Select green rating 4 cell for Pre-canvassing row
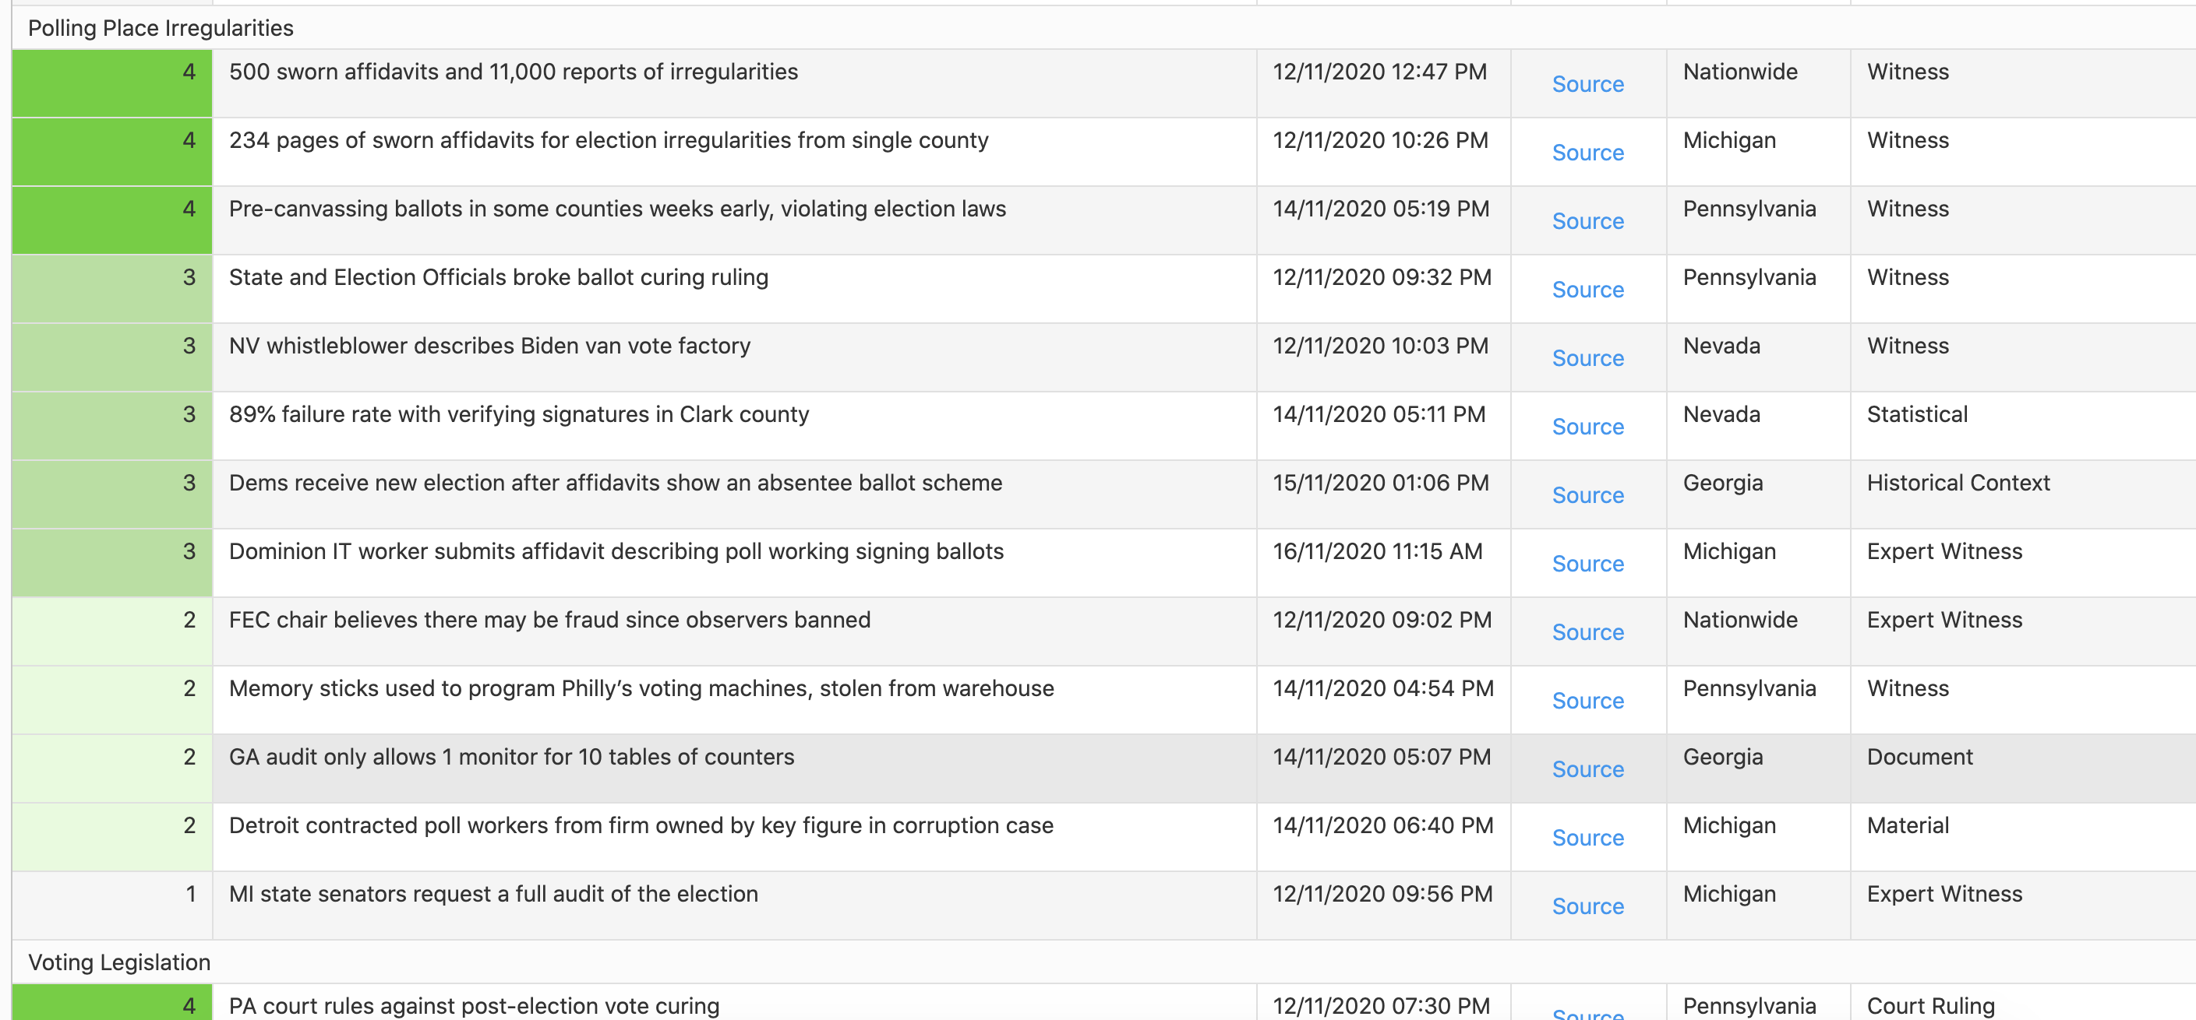2196x1020 pixels. click(111, 220)
